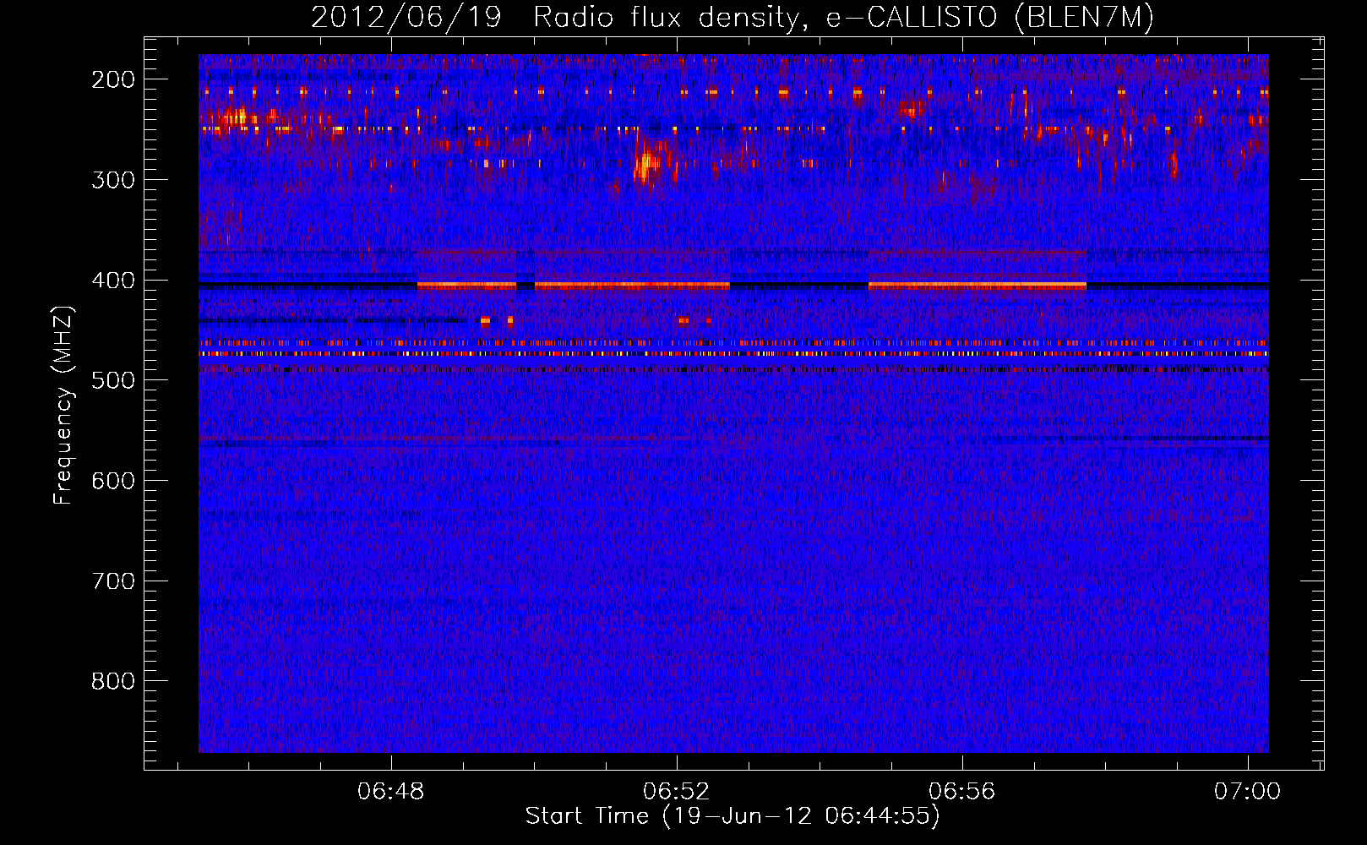Click the 400 frequency tick label

[x=112, y=281]
